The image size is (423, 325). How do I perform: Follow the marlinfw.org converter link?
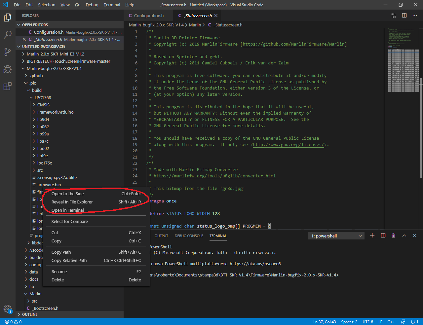[214, 176]
